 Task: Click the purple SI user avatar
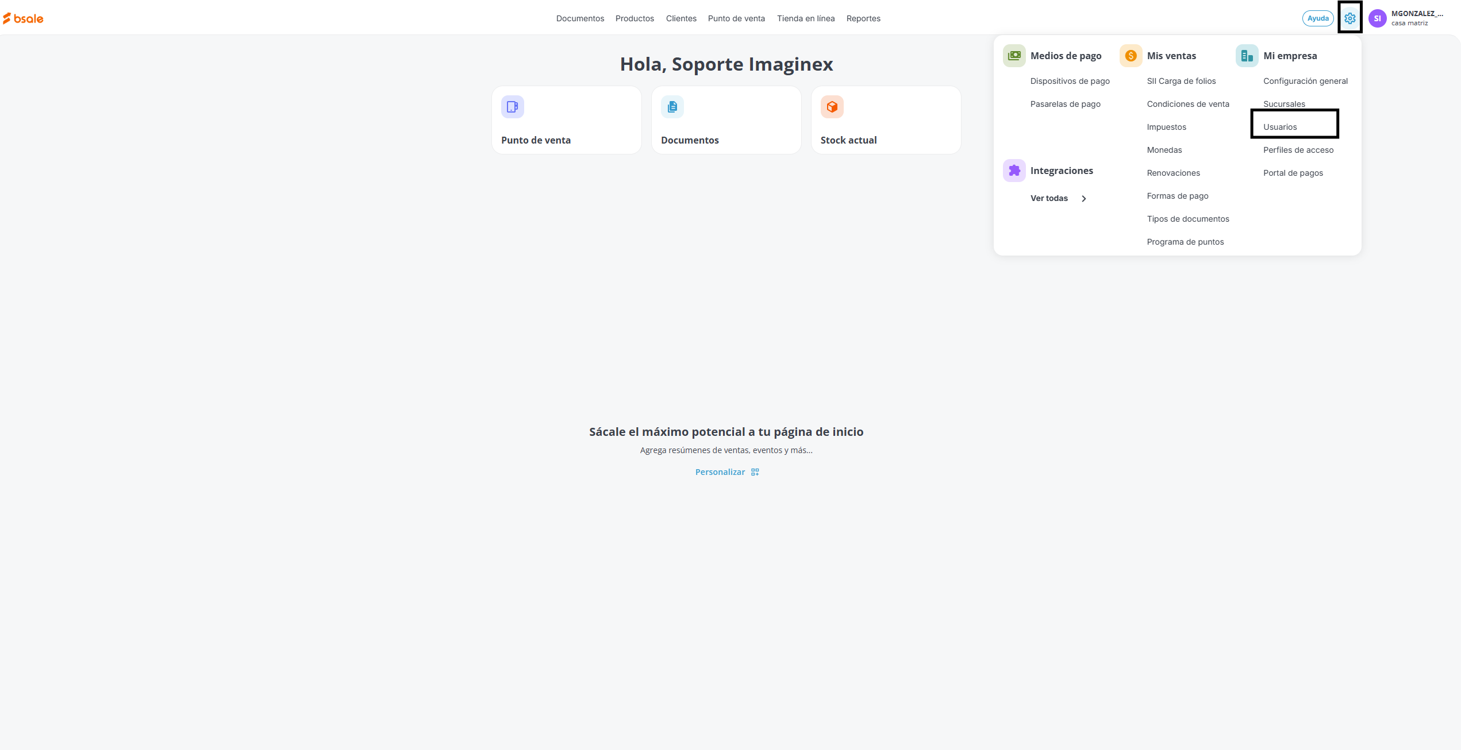tap(1377, 18)
